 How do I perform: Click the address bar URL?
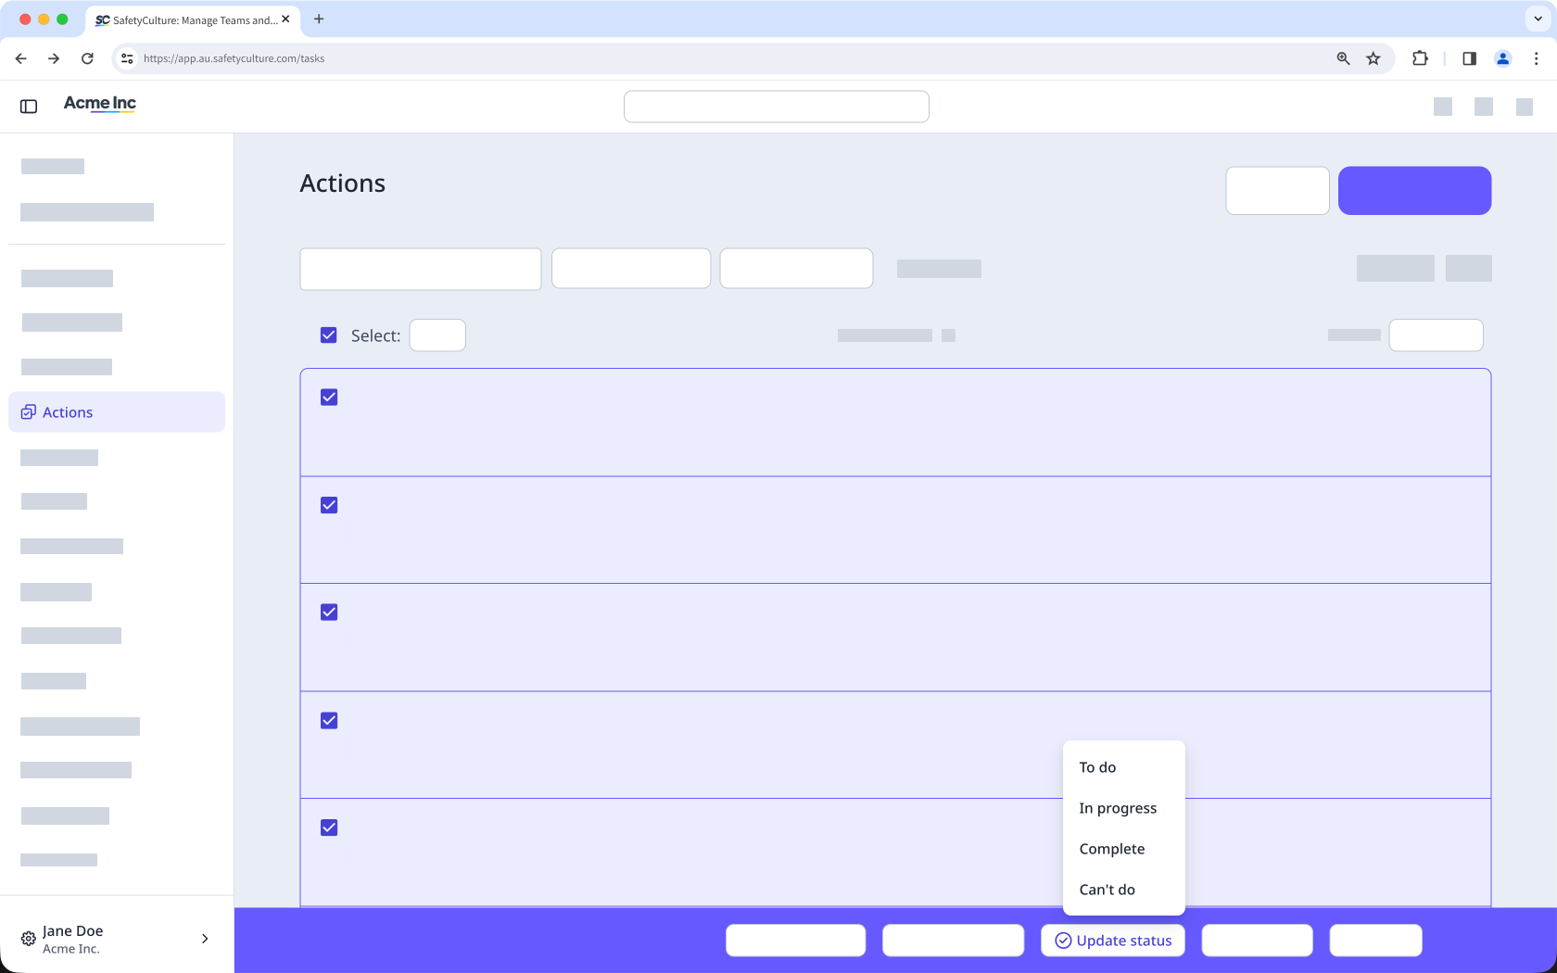click(234, 58)
